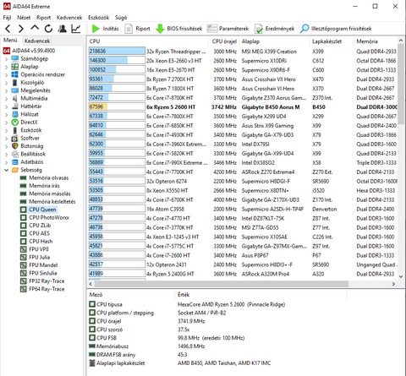Select the Beállítások icon
This screenshot has width=406, height=376.
pyautogui.click(x=15, y=154)
